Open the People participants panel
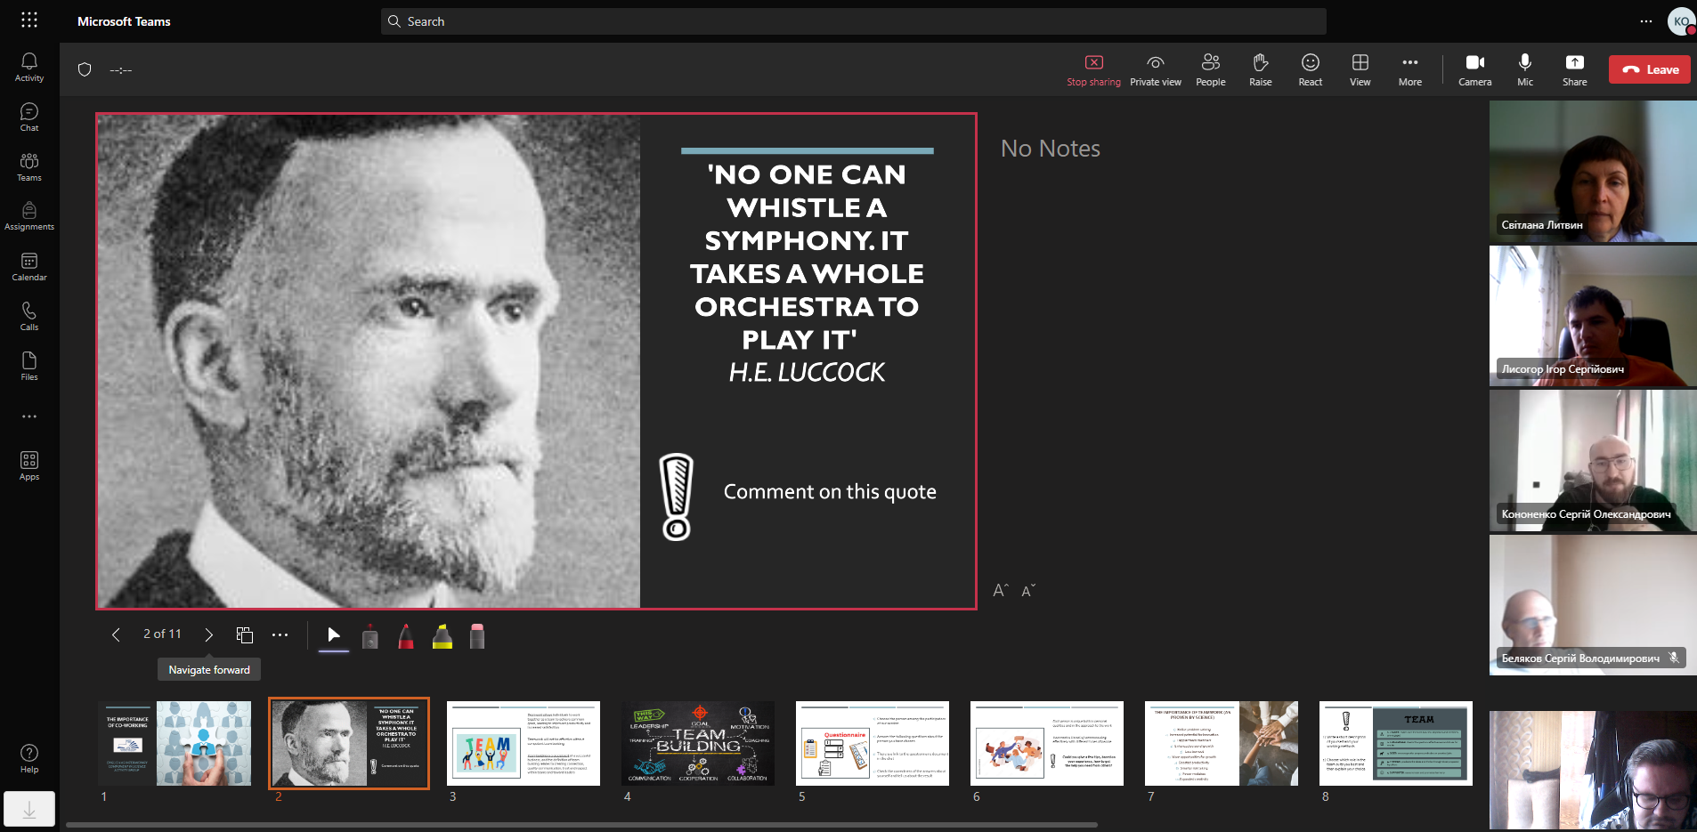Viewport: 1697px width, 832px height. (1210, 70)
